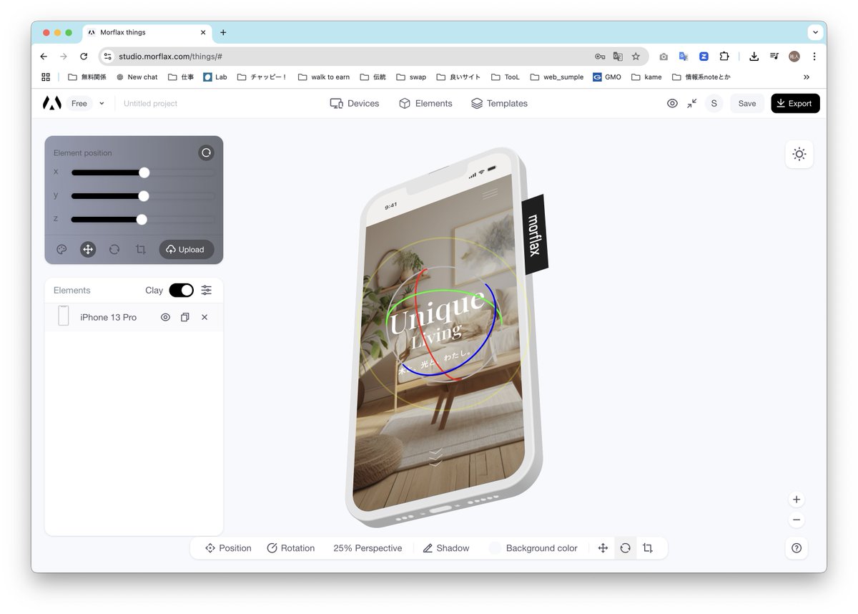This screenshot has height=614, width=858.
Task: Open the TooL bookmark folder
Action: (506, 77)
